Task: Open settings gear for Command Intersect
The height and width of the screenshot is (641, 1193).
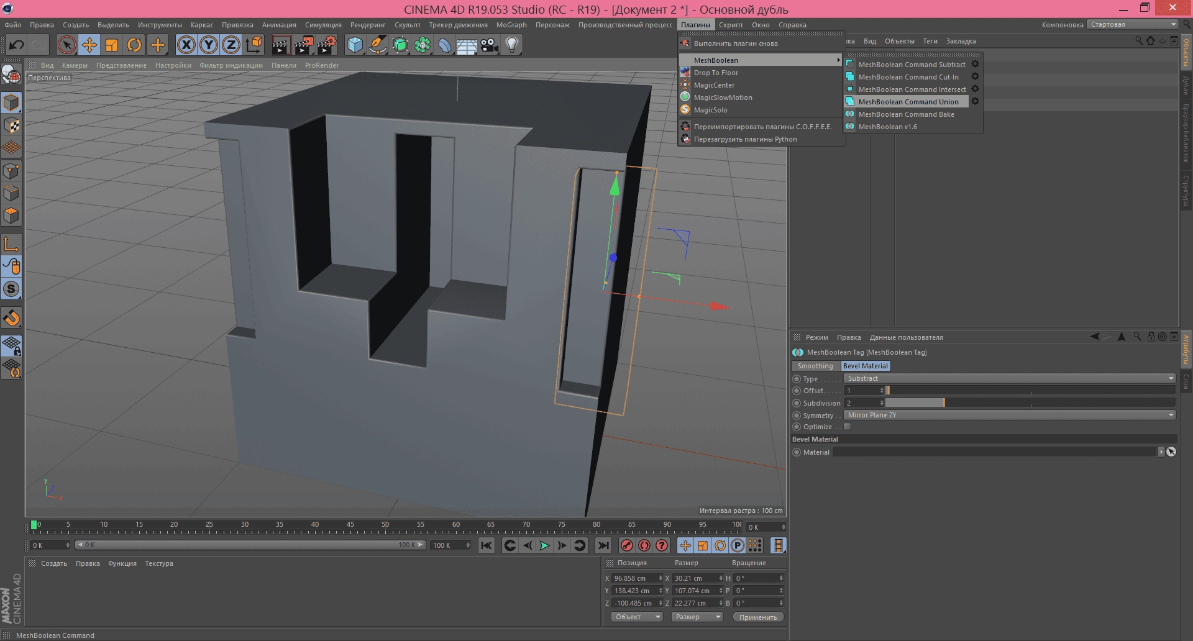Action: [x=976, y=89]
